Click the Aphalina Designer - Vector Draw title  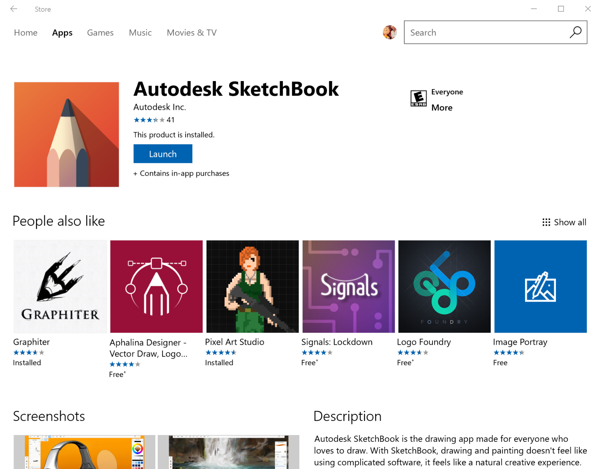[x=148, y=348]
